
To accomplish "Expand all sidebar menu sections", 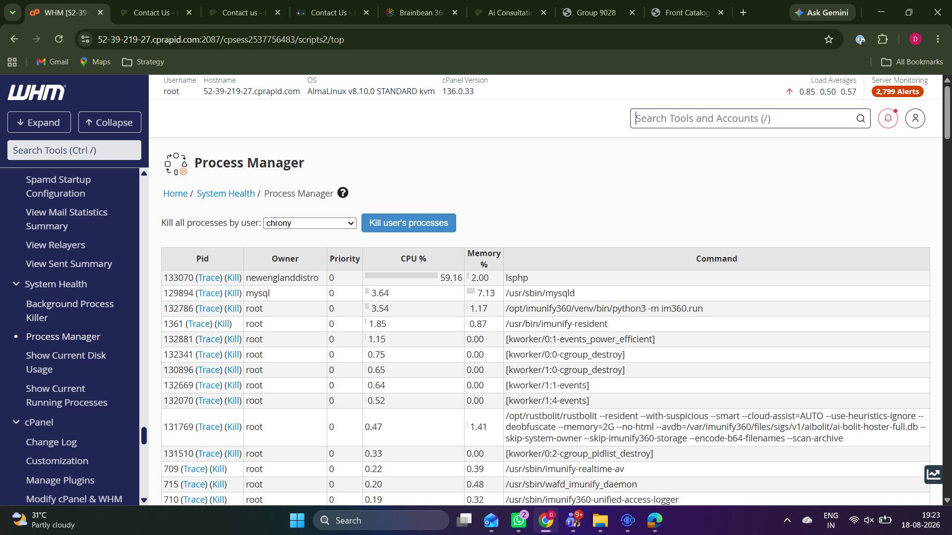I will [x=39, y=122].
